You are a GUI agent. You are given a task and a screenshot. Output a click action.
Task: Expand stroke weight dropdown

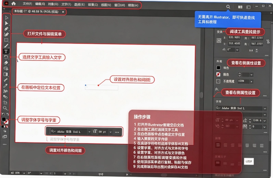251,75
